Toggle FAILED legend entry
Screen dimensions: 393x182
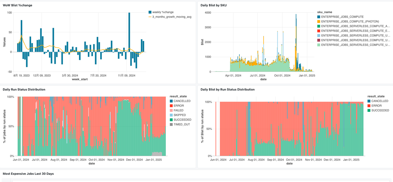[177, 111]
